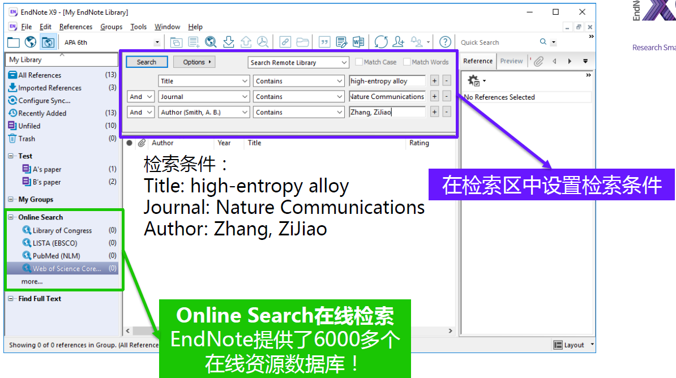The width and height of the screenshot is (676, 378).
Task: Open the Window menu
Action: pos(167,27)
